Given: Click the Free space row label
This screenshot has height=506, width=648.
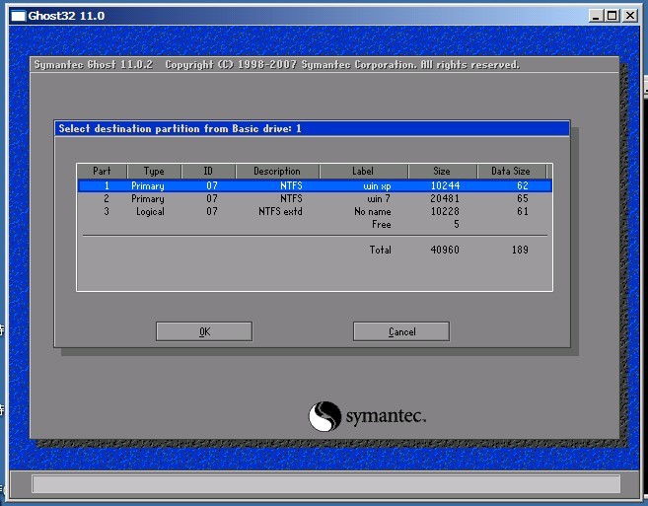Looking at the screenshot, I should tap(381, 224).
